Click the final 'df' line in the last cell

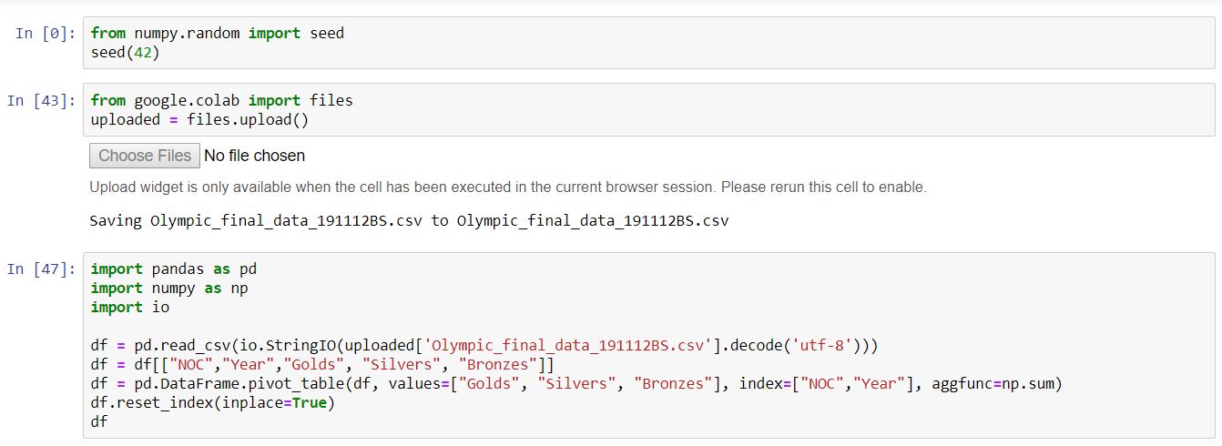pyautogui.click(x=99, y=421)
